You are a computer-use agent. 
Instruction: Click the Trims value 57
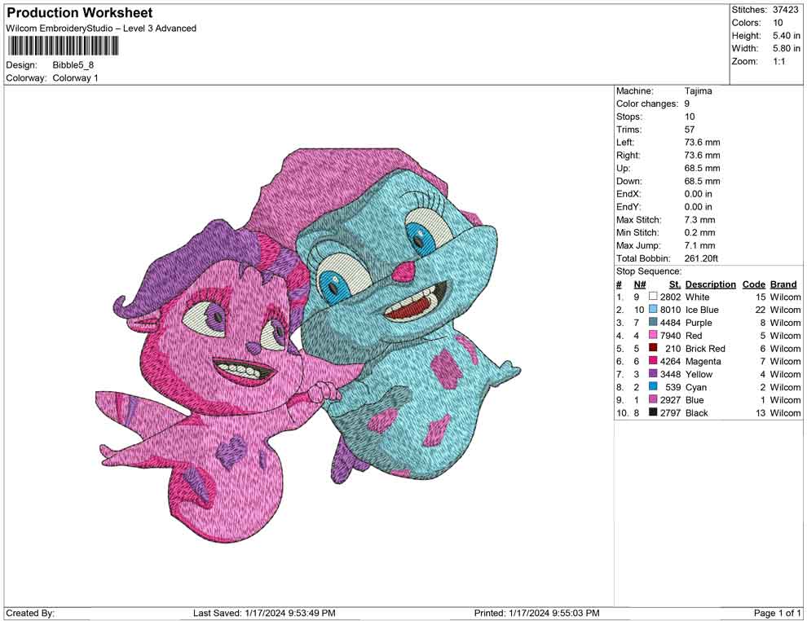(690, 130)
